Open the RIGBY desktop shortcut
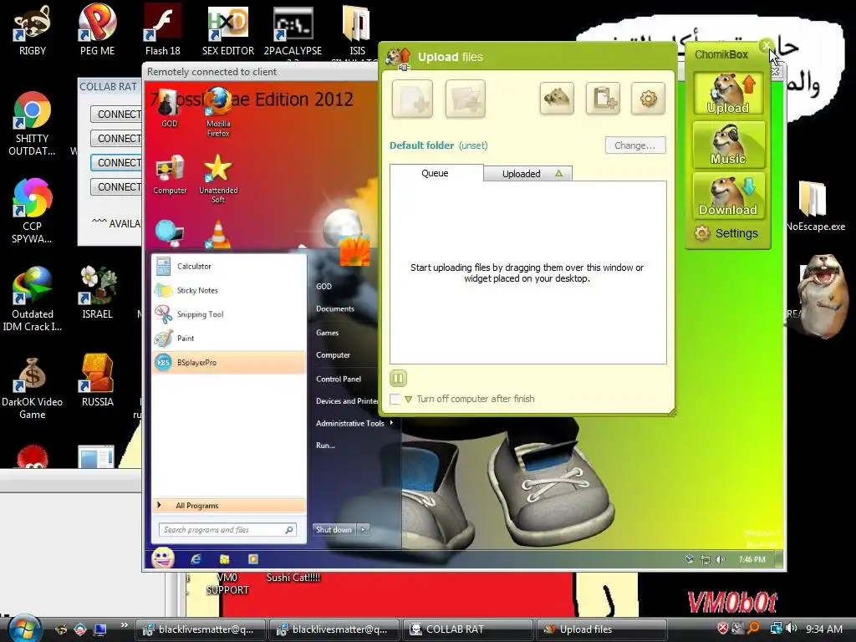Screen dimensions: 856x642 click(x=33, y=31)
